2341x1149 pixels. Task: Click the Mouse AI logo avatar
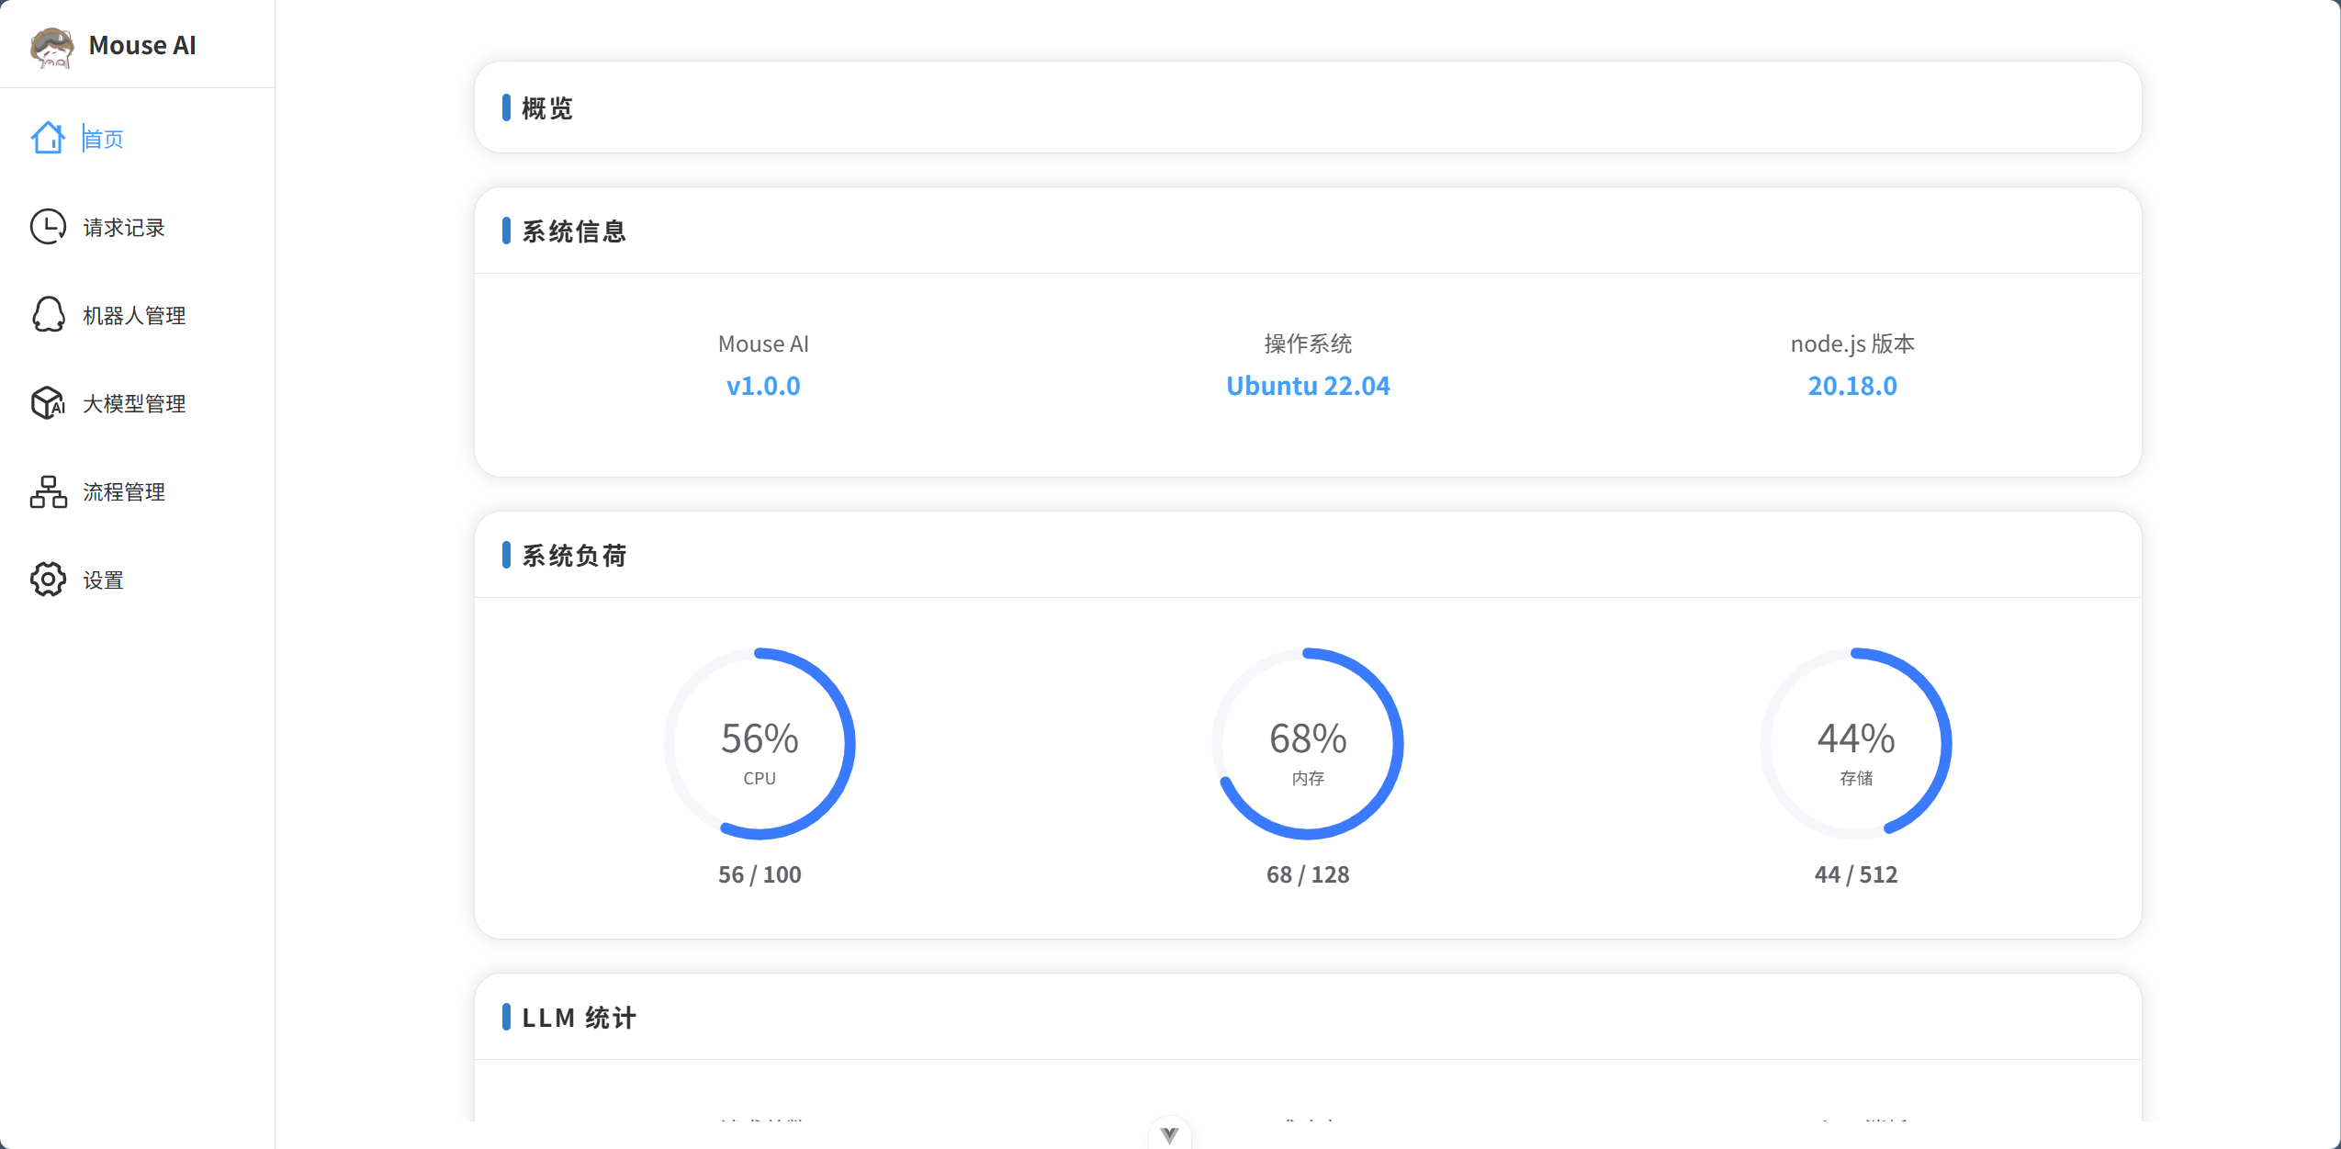tap(51, 46)
